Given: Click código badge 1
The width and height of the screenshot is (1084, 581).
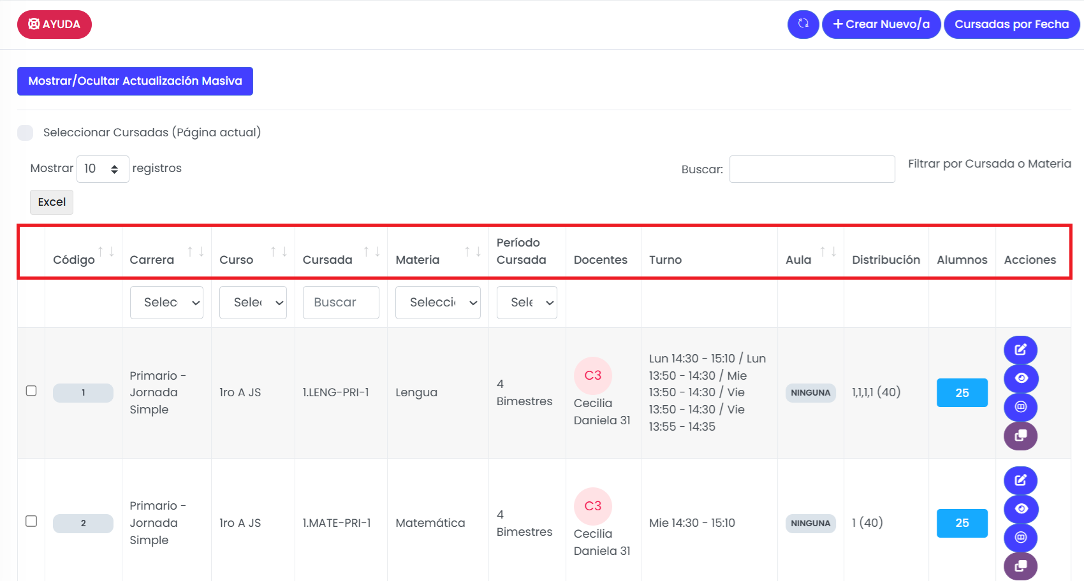Looking at the screenshot, I should (83, 393).
